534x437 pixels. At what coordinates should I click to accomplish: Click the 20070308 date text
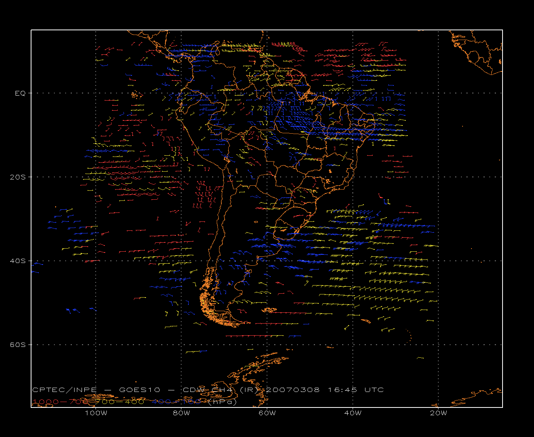293,390
